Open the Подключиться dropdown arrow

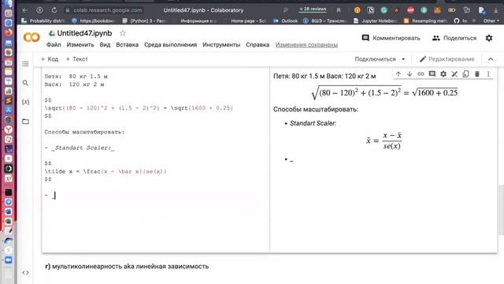[x=403, y=59]
